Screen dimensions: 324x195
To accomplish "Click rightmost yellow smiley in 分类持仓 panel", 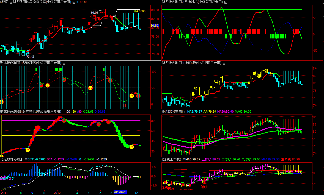I will click(x=132, y=147).
